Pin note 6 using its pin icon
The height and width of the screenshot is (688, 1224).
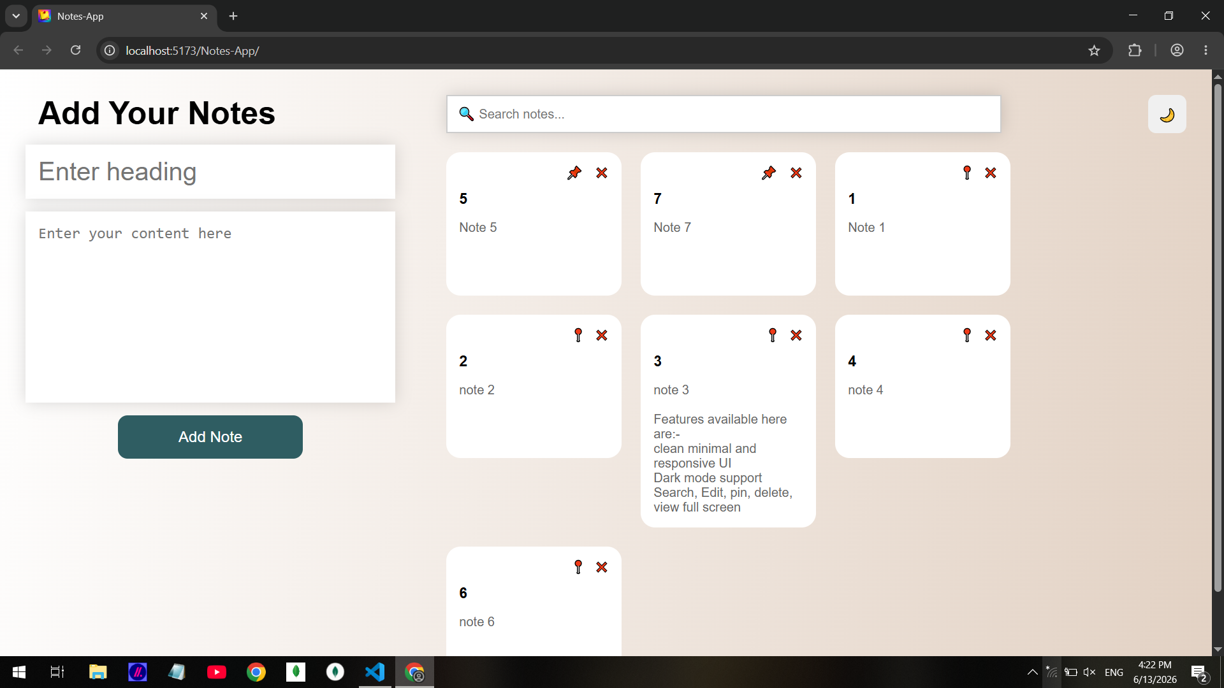pyautogui.click(x=578, y=567)
